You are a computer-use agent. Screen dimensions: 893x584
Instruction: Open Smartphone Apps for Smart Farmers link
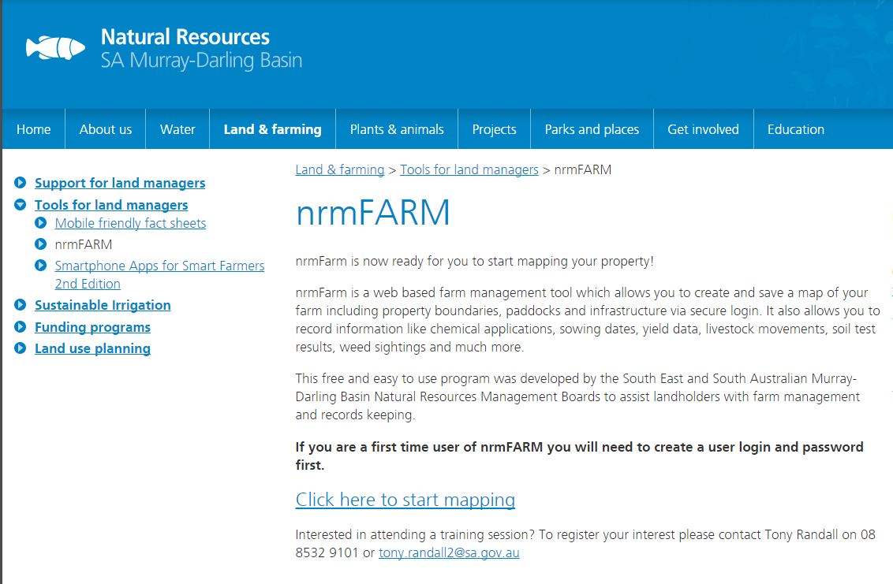point(159,274)
